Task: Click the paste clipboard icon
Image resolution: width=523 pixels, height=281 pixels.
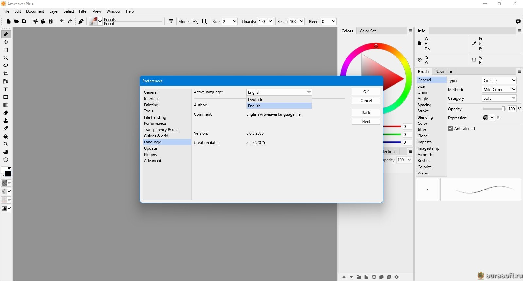Action: (x=51, y=21)
